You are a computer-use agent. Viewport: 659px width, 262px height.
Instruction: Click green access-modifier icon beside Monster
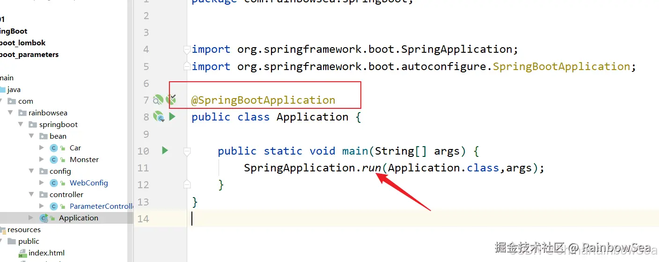point(63,160)
